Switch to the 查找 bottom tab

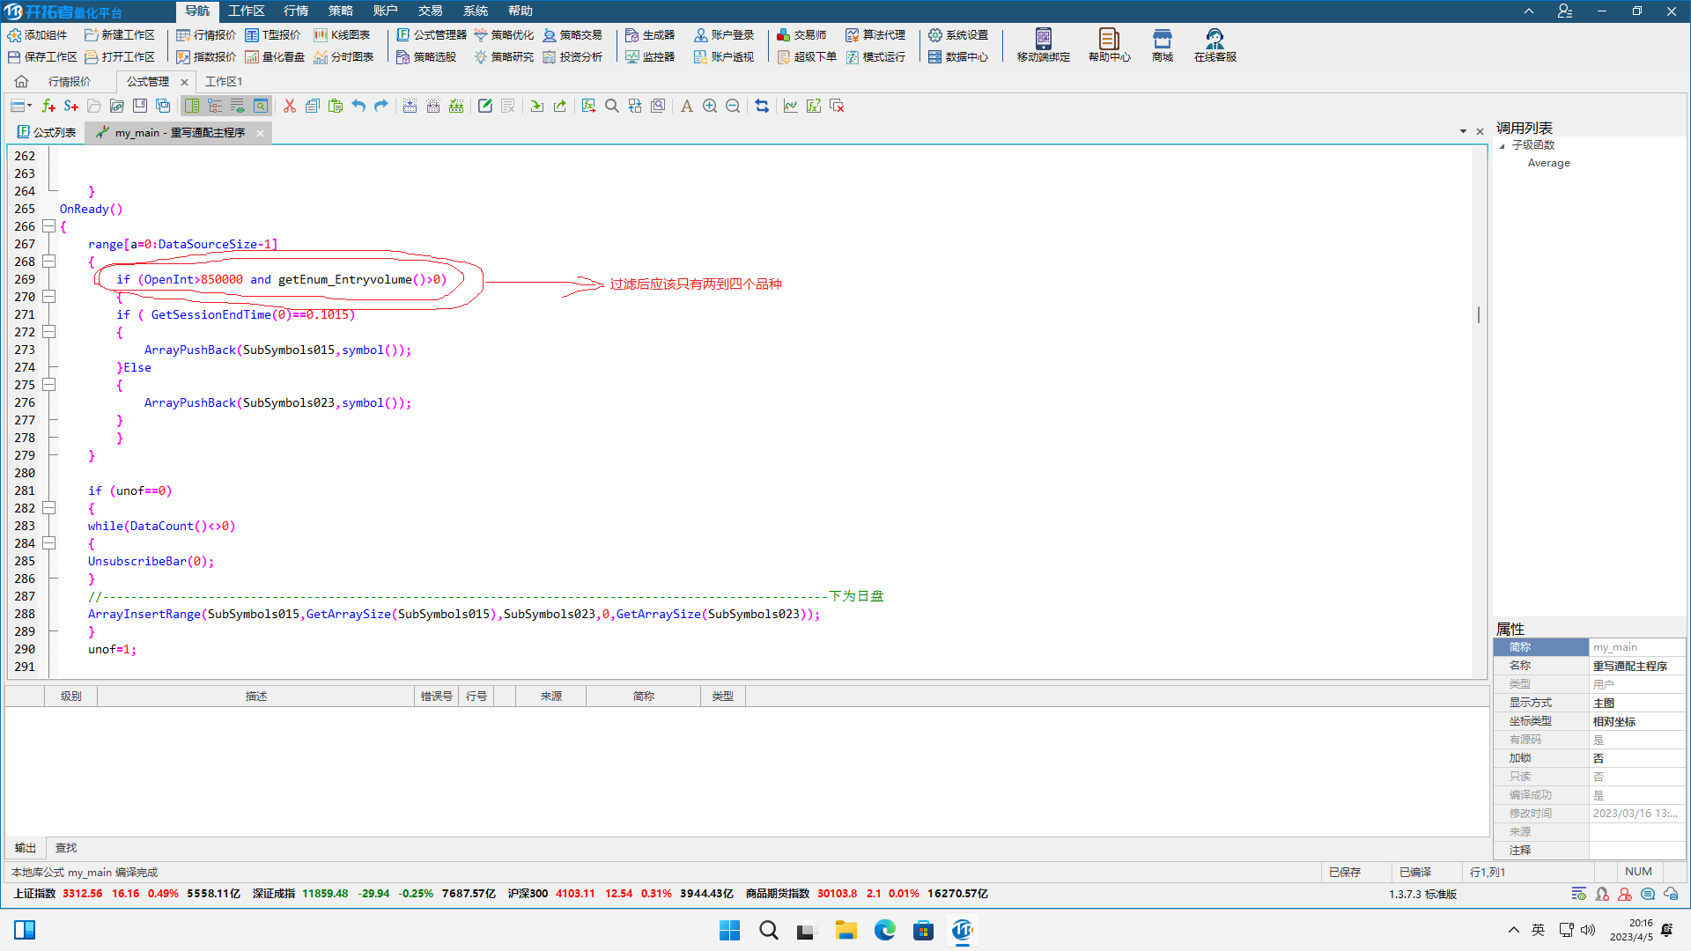coord(66,848)
